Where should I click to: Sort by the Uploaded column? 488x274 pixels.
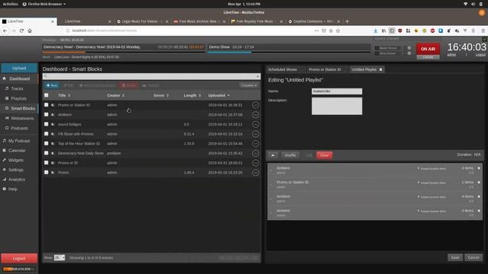[219, 95]
